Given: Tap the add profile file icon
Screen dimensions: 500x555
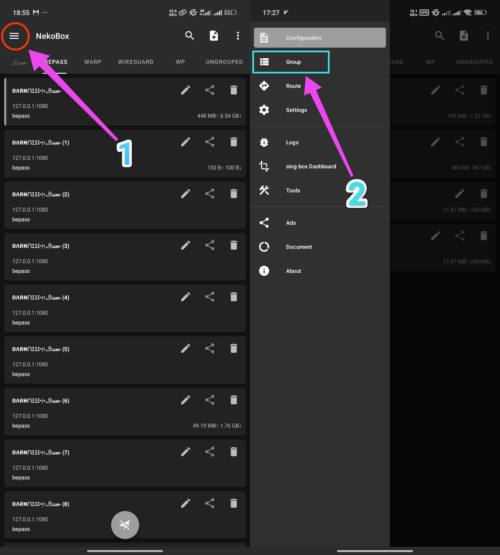Looking at the screenshot, I should [214, 36].
